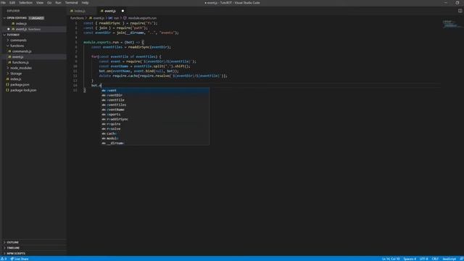Image resolution: width=464 pixels, height=261 pixels.
Task: Choose 'exports' autocomplete suggestion
Action: 155,115
